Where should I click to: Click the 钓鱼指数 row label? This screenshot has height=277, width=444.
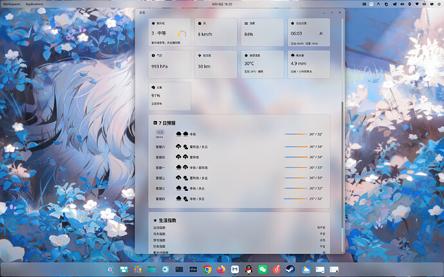pos(159,246)
